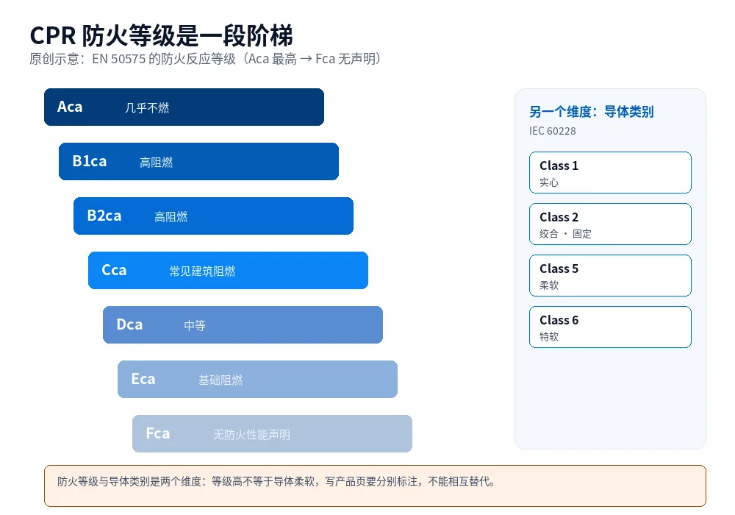The image size is (735, 515).
Task: Select the B2ca 高阻燃 bar
Action: pyautogui.click(x=213, y=216)
